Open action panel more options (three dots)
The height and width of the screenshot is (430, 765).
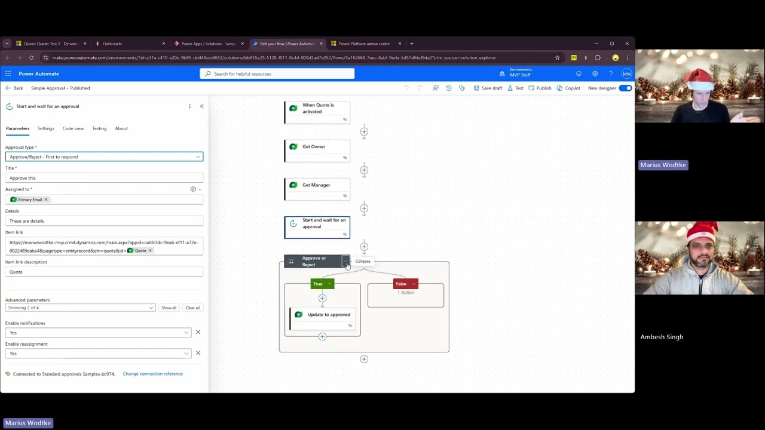[189, 106]
